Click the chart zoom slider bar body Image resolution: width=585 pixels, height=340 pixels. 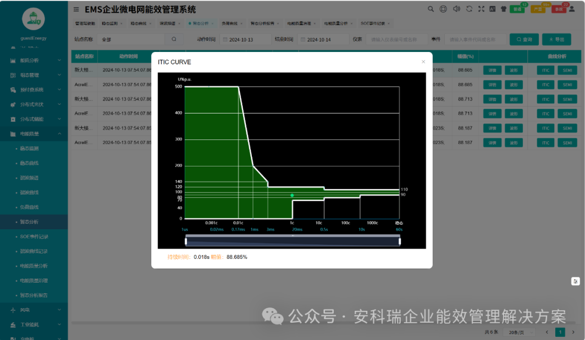click(293, 241)
